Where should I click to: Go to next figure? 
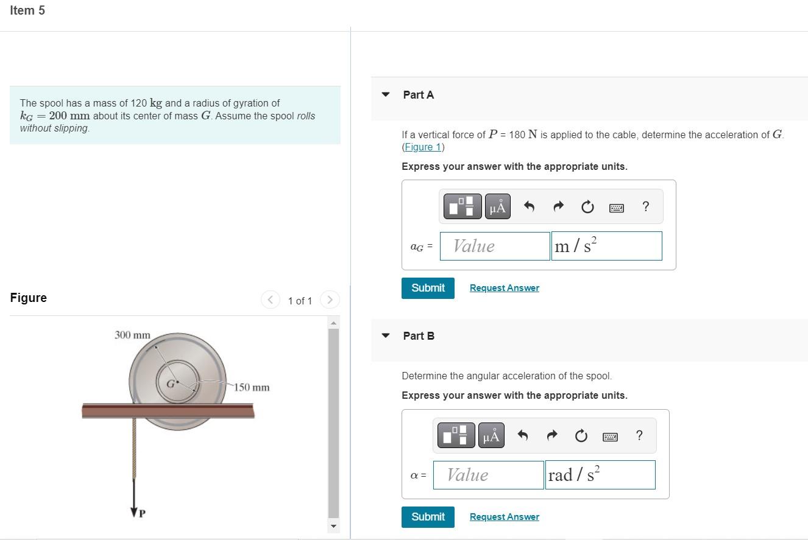tap(329, 300)
